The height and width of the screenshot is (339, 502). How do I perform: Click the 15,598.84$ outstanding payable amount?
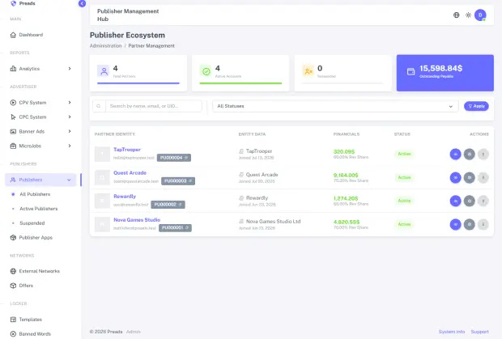pos(440,69)
